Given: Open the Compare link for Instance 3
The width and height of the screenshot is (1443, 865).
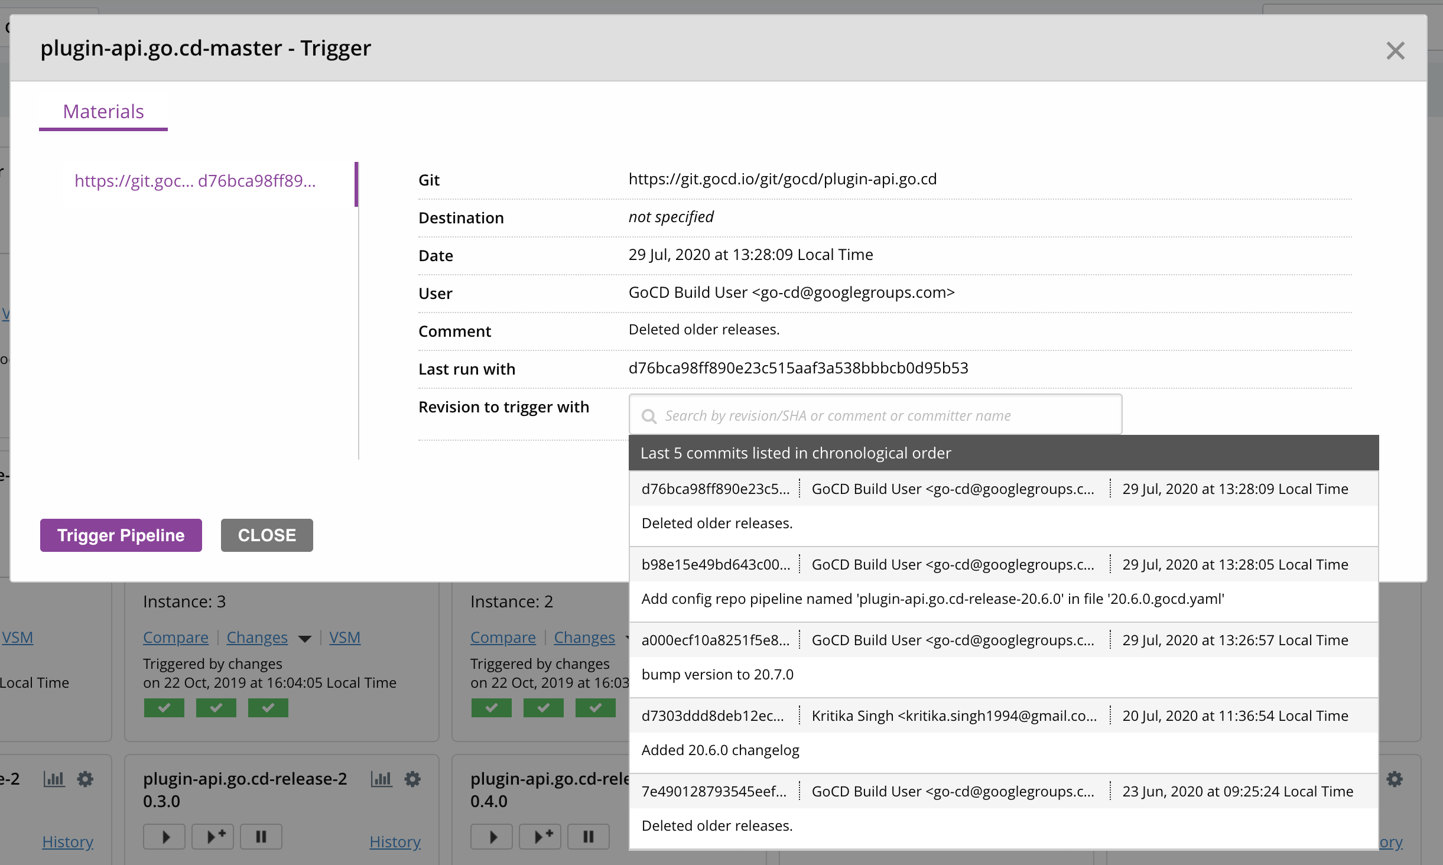Looking at the screenshot, I should pyautogui.click(x=175, y=638).
